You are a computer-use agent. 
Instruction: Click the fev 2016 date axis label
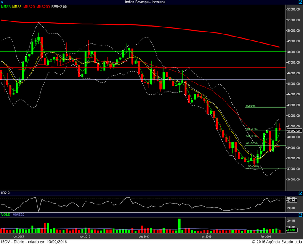tap(266, 237)
